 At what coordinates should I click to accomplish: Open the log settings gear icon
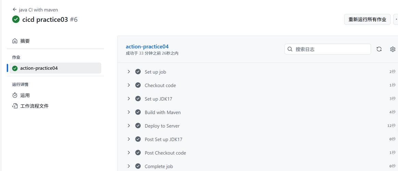click(393, 49)
